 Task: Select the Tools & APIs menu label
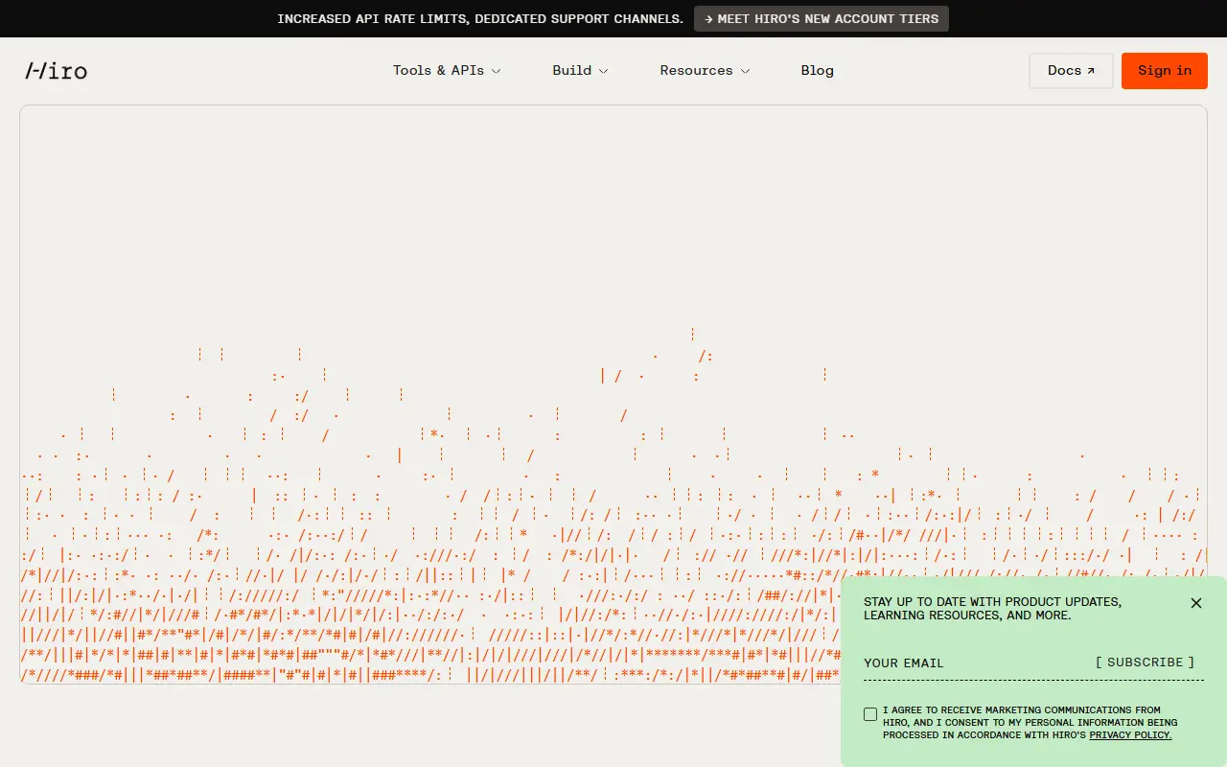click(438, 70)
